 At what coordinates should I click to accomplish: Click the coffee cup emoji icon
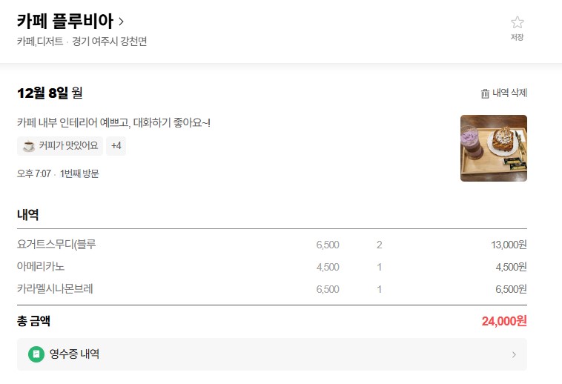[x=29, y=146]
